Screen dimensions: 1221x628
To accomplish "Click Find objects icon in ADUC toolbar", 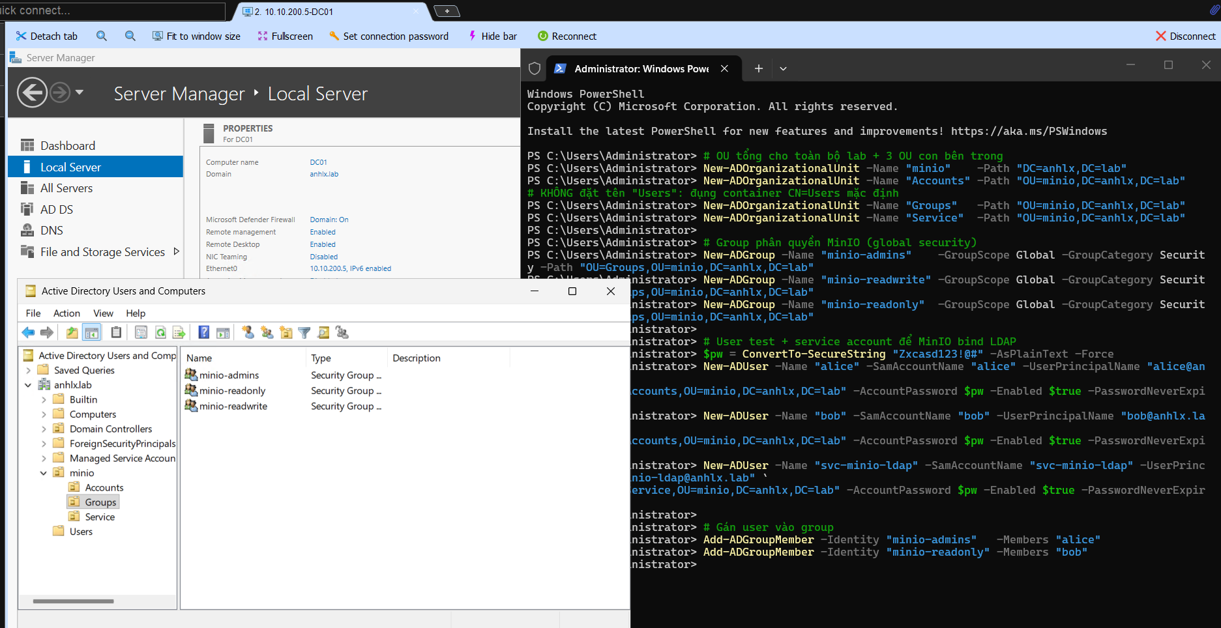I will (323, 333).
